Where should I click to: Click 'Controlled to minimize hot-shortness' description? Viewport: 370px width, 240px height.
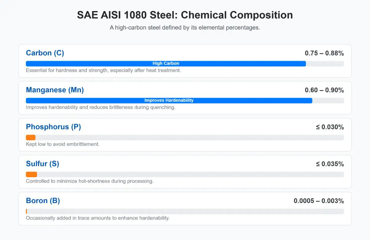(90, 181)
